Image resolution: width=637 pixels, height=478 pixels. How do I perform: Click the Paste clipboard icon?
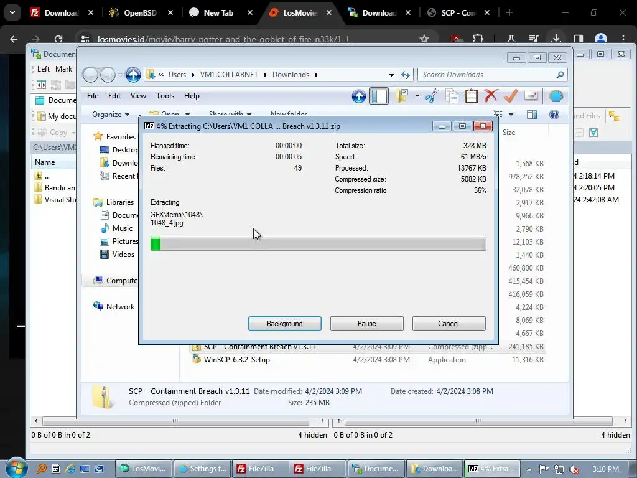tap(472, 96)
